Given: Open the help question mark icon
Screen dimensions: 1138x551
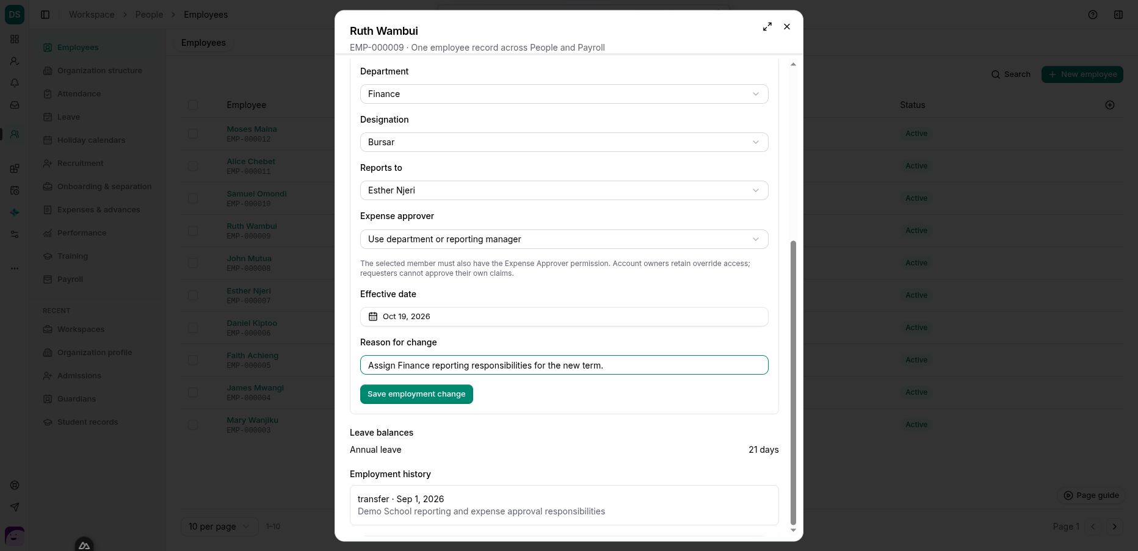Looking at the screenshot, I should click(1093, 15).
